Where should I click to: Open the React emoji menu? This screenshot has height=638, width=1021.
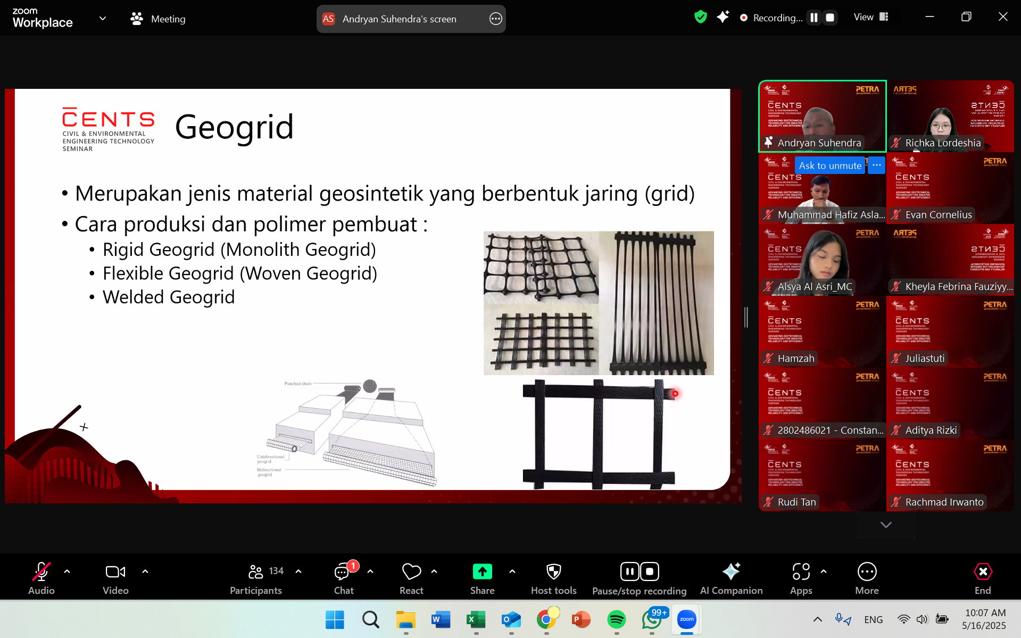pyautogui.click(x=411, y=578)
